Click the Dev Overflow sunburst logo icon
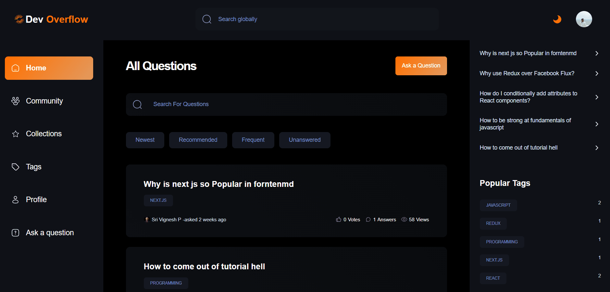Image resolution: width=610 pixels, height=292 pixels. point(19,19)
